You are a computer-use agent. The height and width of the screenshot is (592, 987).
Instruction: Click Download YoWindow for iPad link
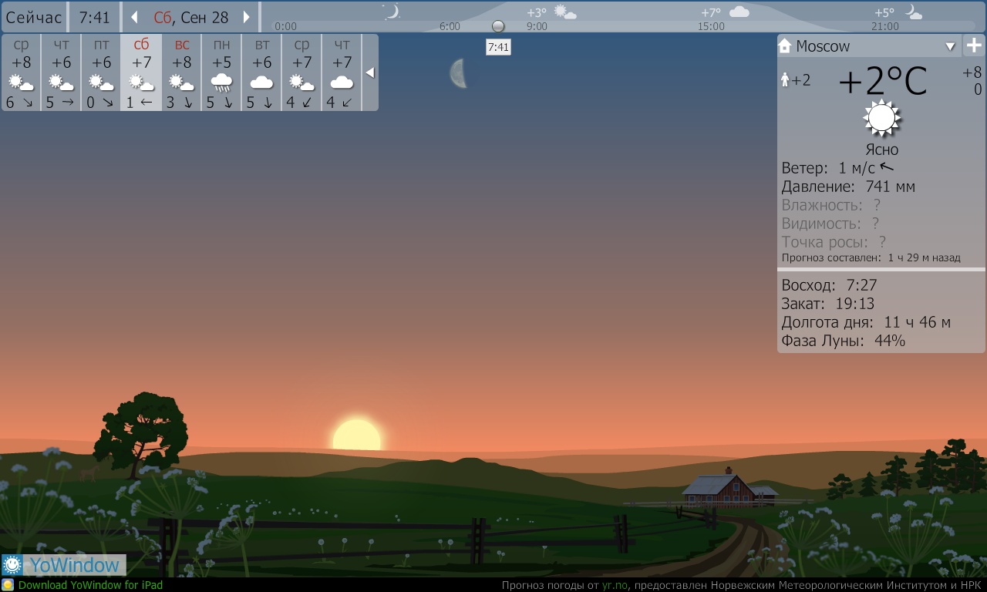(x=90, y=585)
